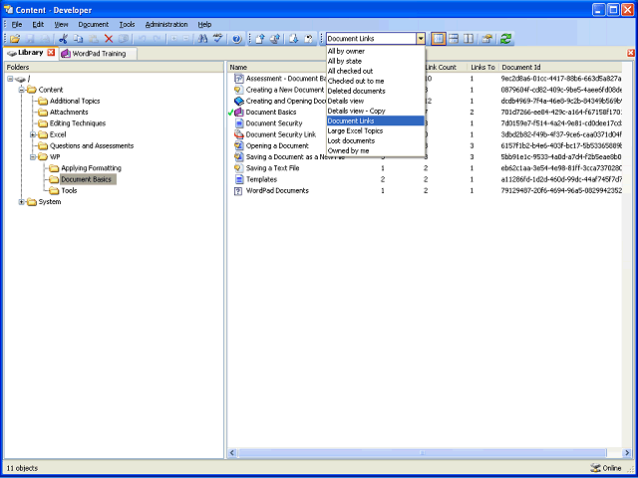This screenshot has width=638, height=478.
Task: Click the red X Delete icon
Action: [x=109, y=39]
